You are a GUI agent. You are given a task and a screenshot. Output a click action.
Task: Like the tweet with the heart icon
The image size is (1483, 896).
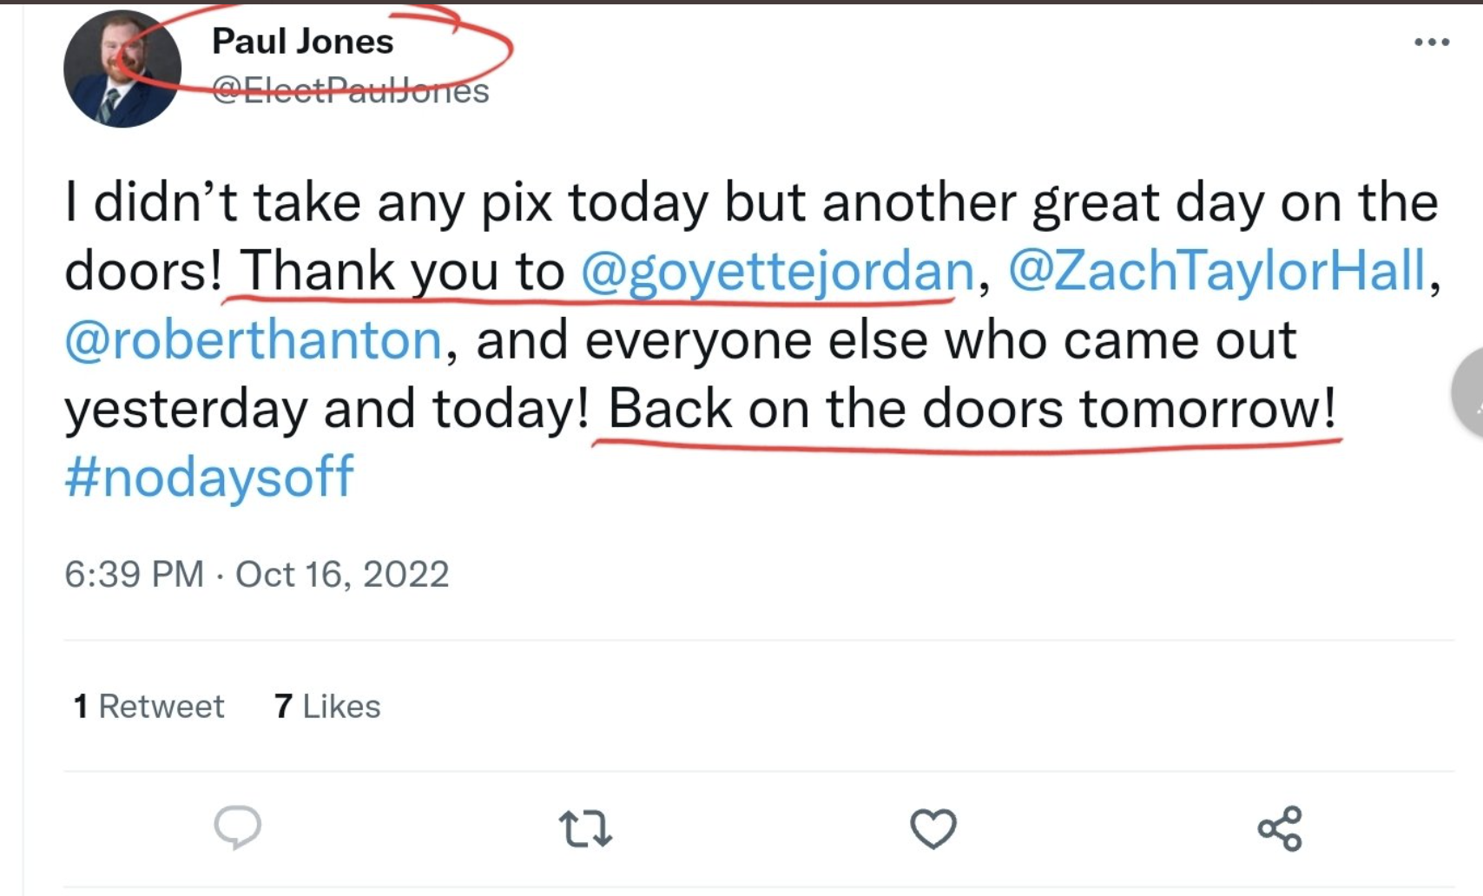tap(933, 828)
